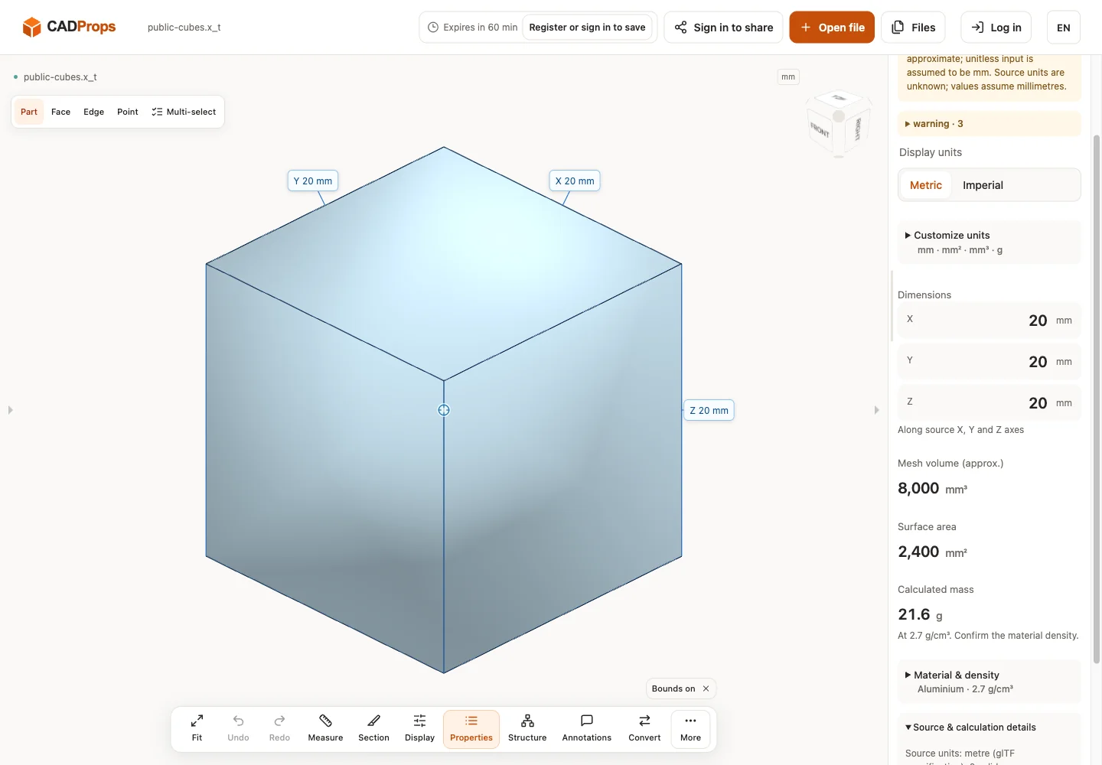
Task: Click the Undo tool
Action: tap(238, 728)
